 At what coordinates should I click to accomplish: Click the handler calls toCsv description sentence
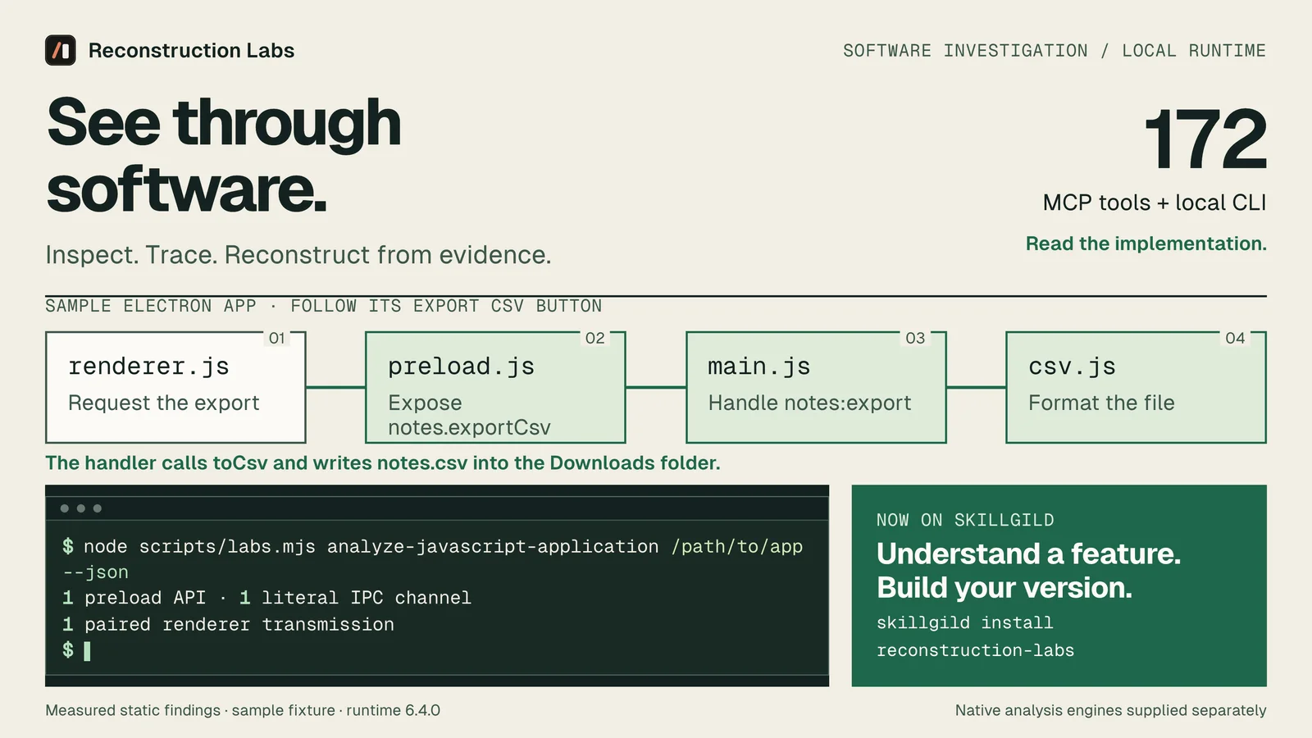[383, 462]
